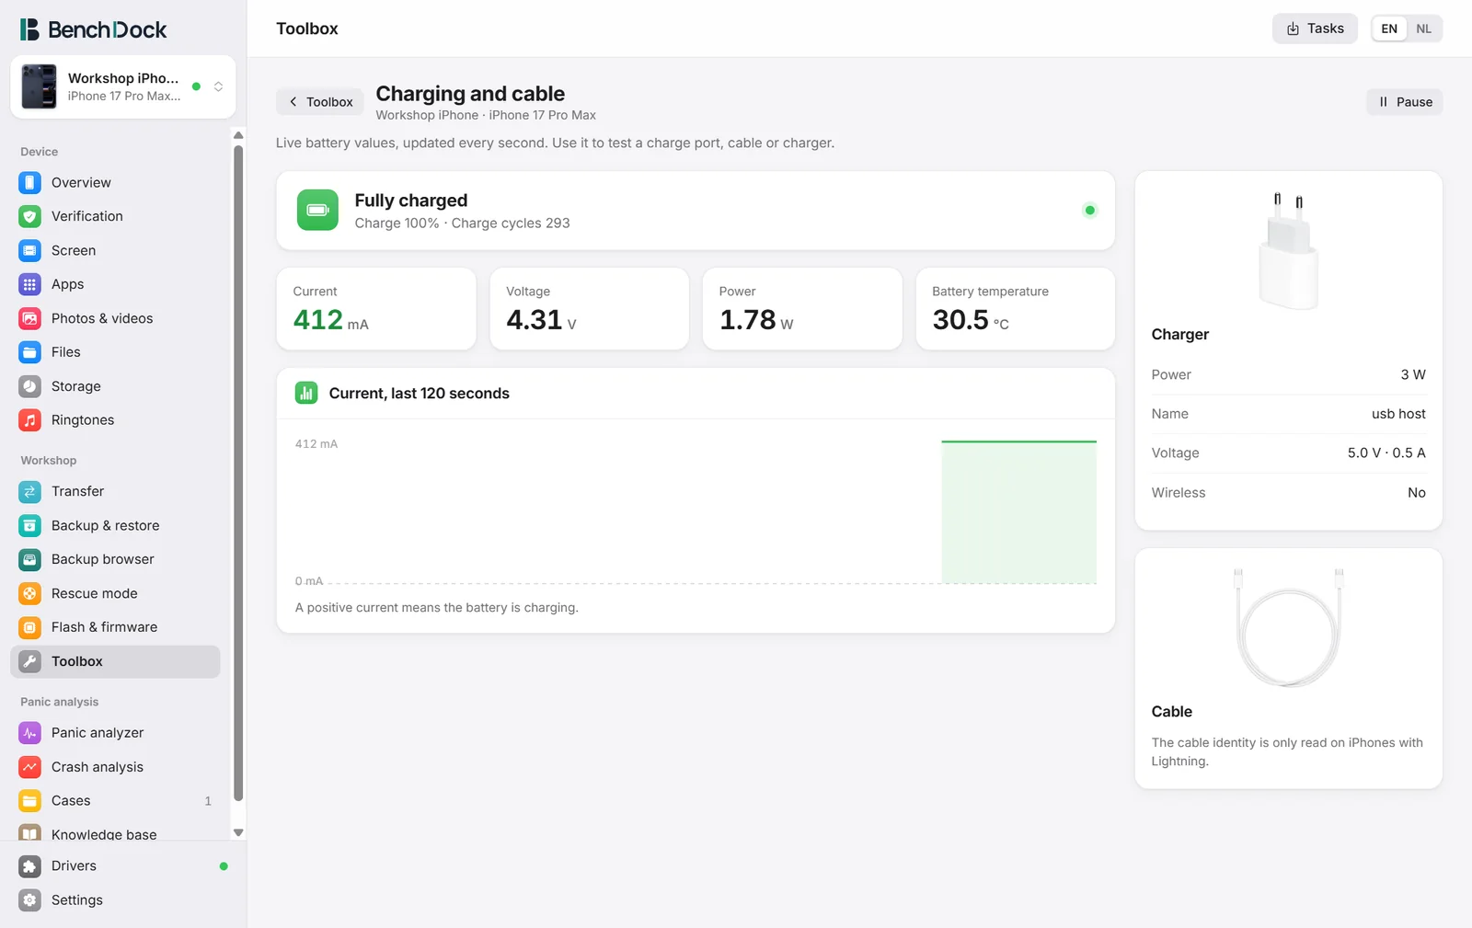This screenshot has width=1472, height=928.
Task: Go to the Verification page
Action: coord(115,216)
